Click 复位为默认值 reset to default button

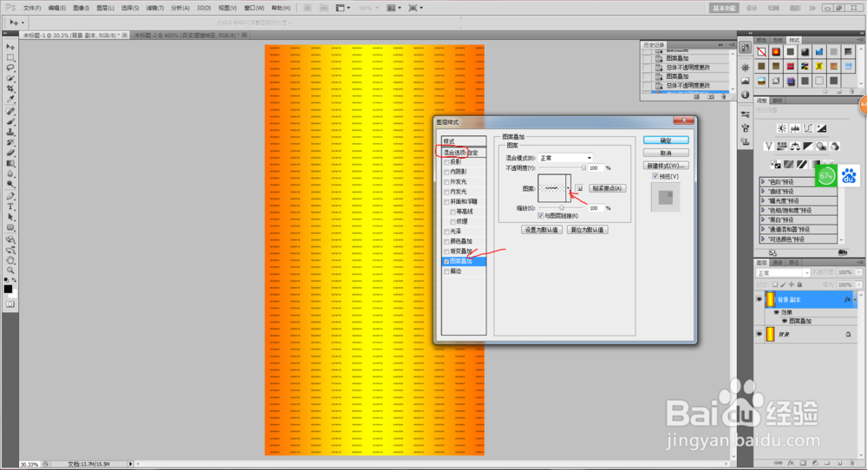click(587, 230)
